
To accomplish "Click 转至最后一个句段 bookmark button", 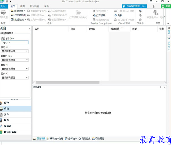I will [156, 14].
